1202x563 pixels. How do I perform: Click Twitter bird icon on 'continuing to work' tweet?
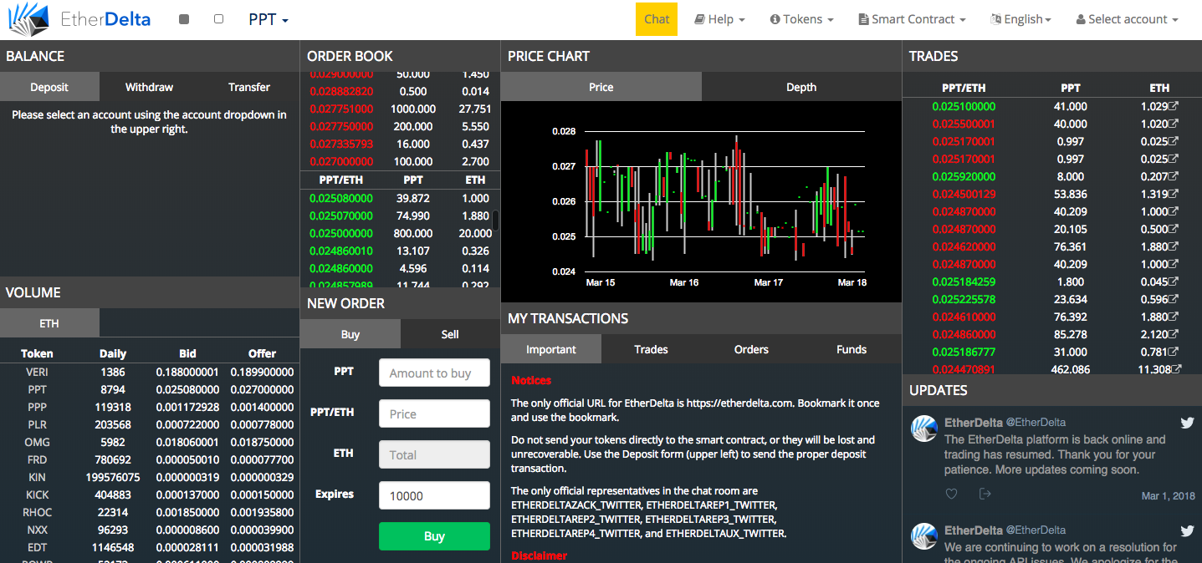pos(1186,530)
